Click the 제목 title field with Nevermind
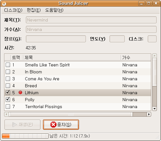 91,20
